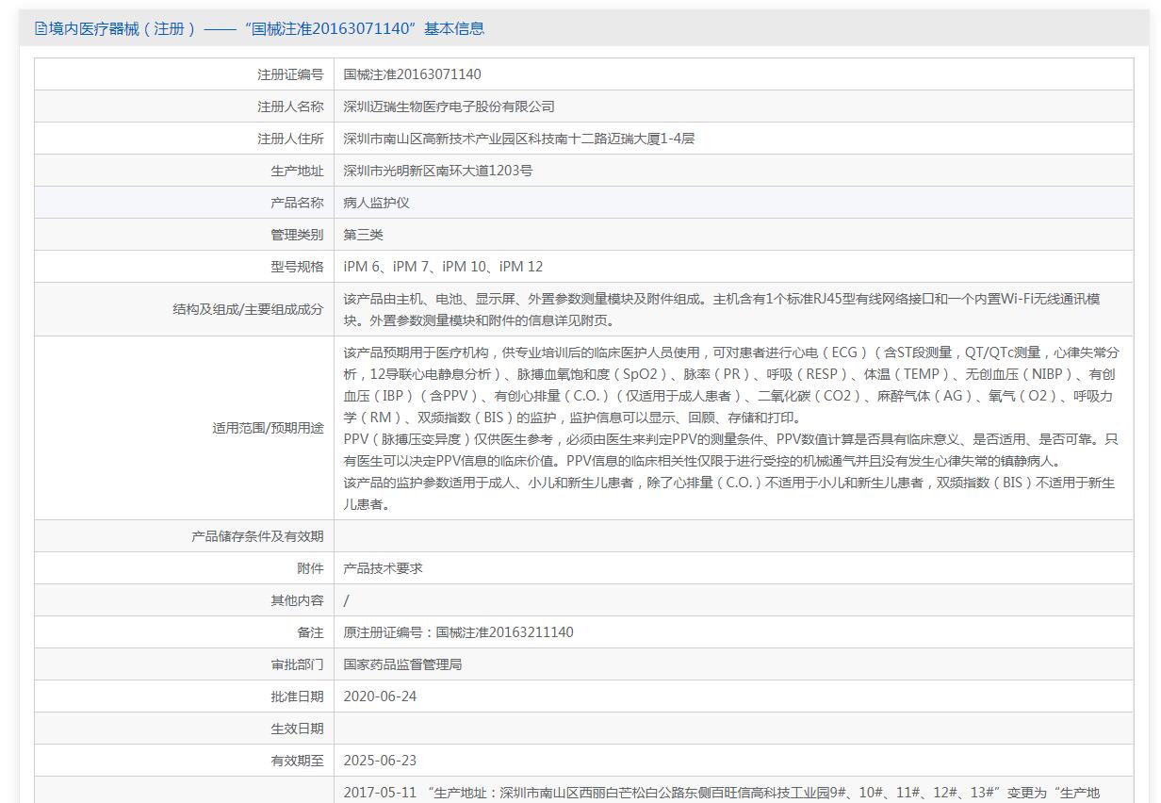Click the registration number value 国械注准20163071140
1161x803 pixels.
[x=412, y=74]
